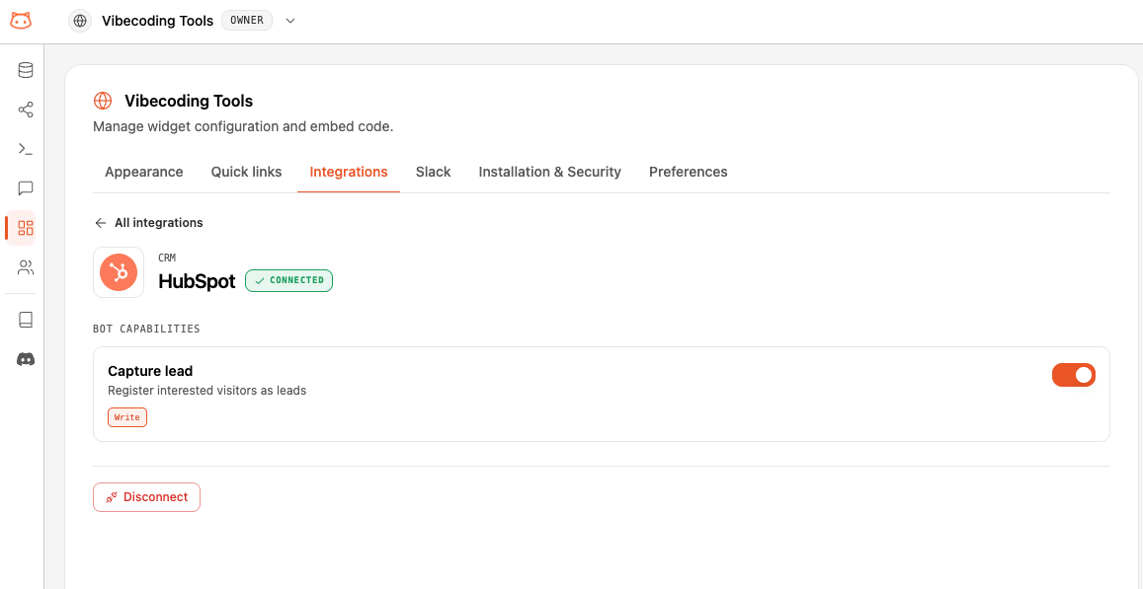This screenshot has height=589, width=1143.
Task: Open the users sidebar icon
Action: tap(26, 267)
